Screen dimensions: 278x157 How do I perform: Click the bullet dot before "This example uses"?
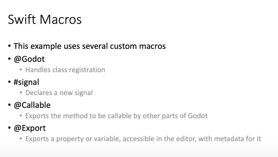coord(9,46)
